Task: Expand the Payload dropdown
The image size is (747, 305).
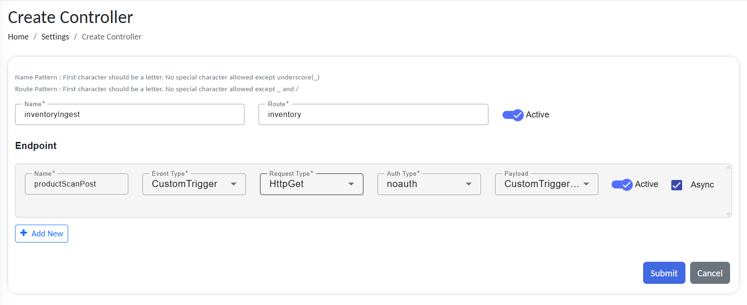Action: pyautogui.click(x=546, y=184)
